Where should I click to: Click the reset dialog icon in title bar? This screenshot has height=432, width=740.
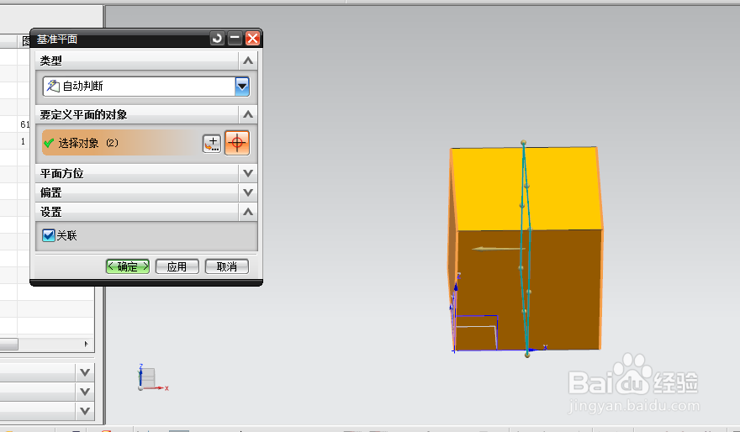click(217, 38)
